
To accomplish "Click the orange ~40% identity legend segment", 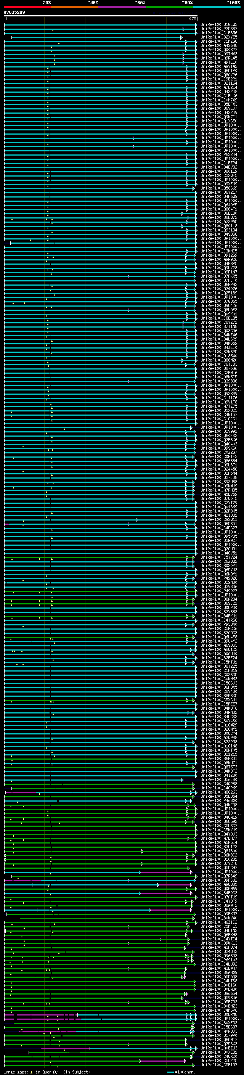I will point(75,7).
